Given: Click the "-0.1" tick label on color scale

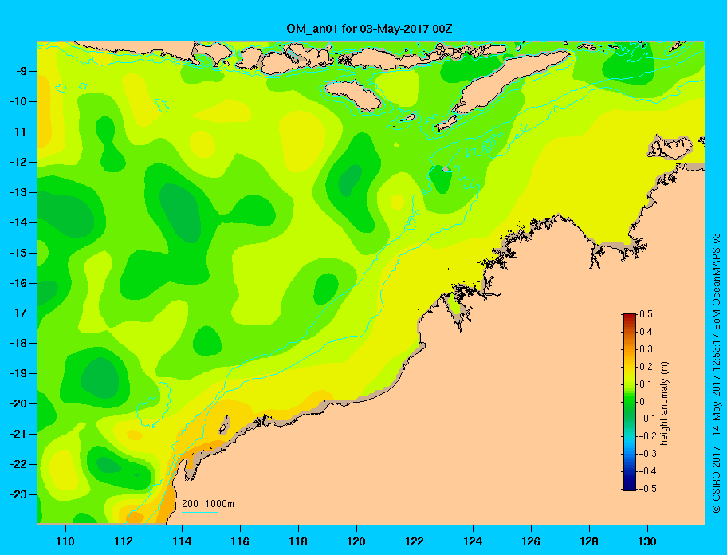Looking at the screenshot, I should coord(648,419).
